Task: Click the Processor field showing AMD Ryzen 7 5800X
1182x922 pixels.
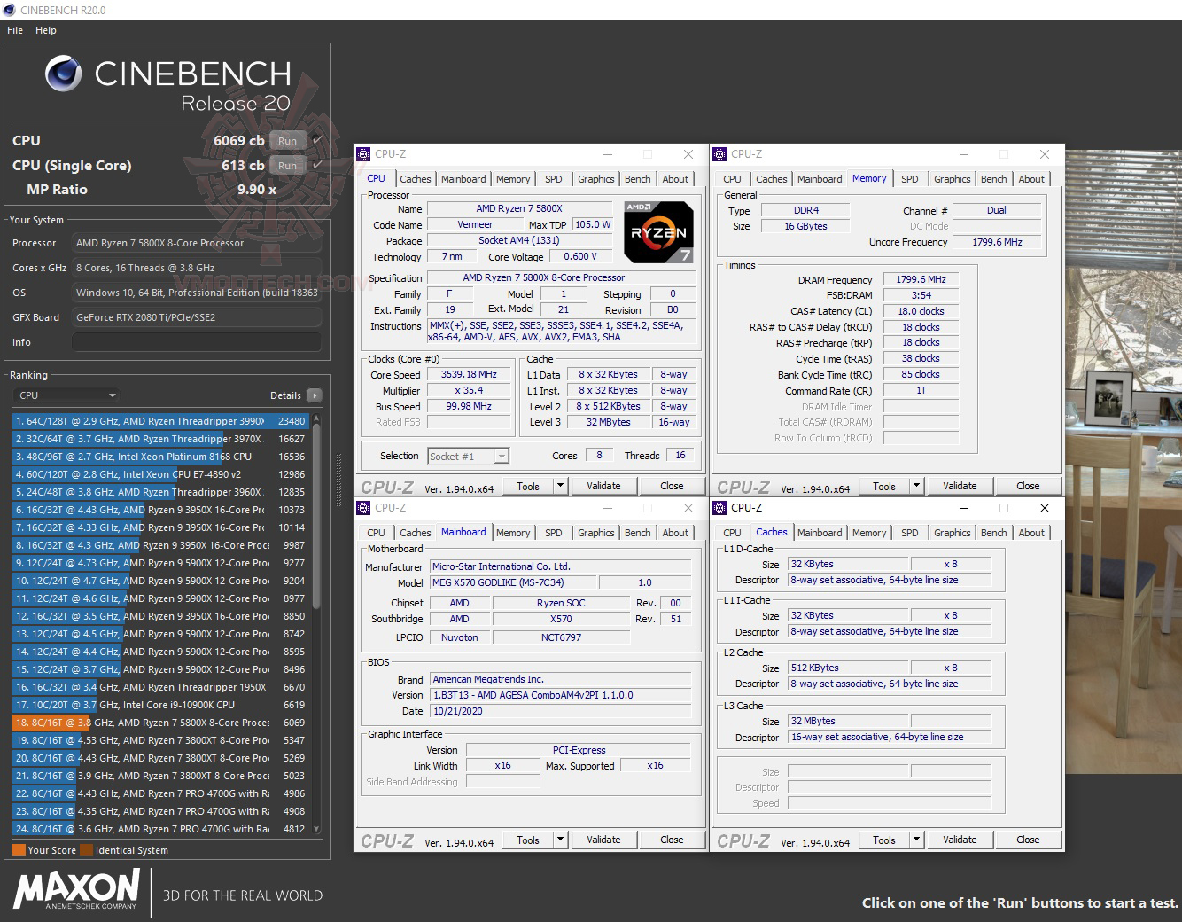Action: tap(197, 243)
